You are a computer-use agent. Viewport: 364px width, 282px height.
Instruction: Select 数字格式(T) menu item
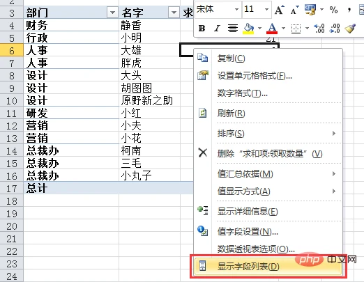(243, 93)
